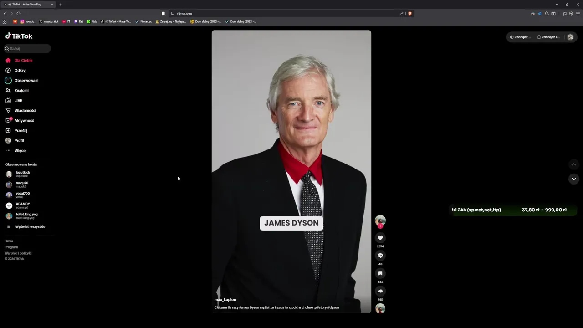Expand the Program footer section
Viewport: 583px width, 328px height.
11,247
